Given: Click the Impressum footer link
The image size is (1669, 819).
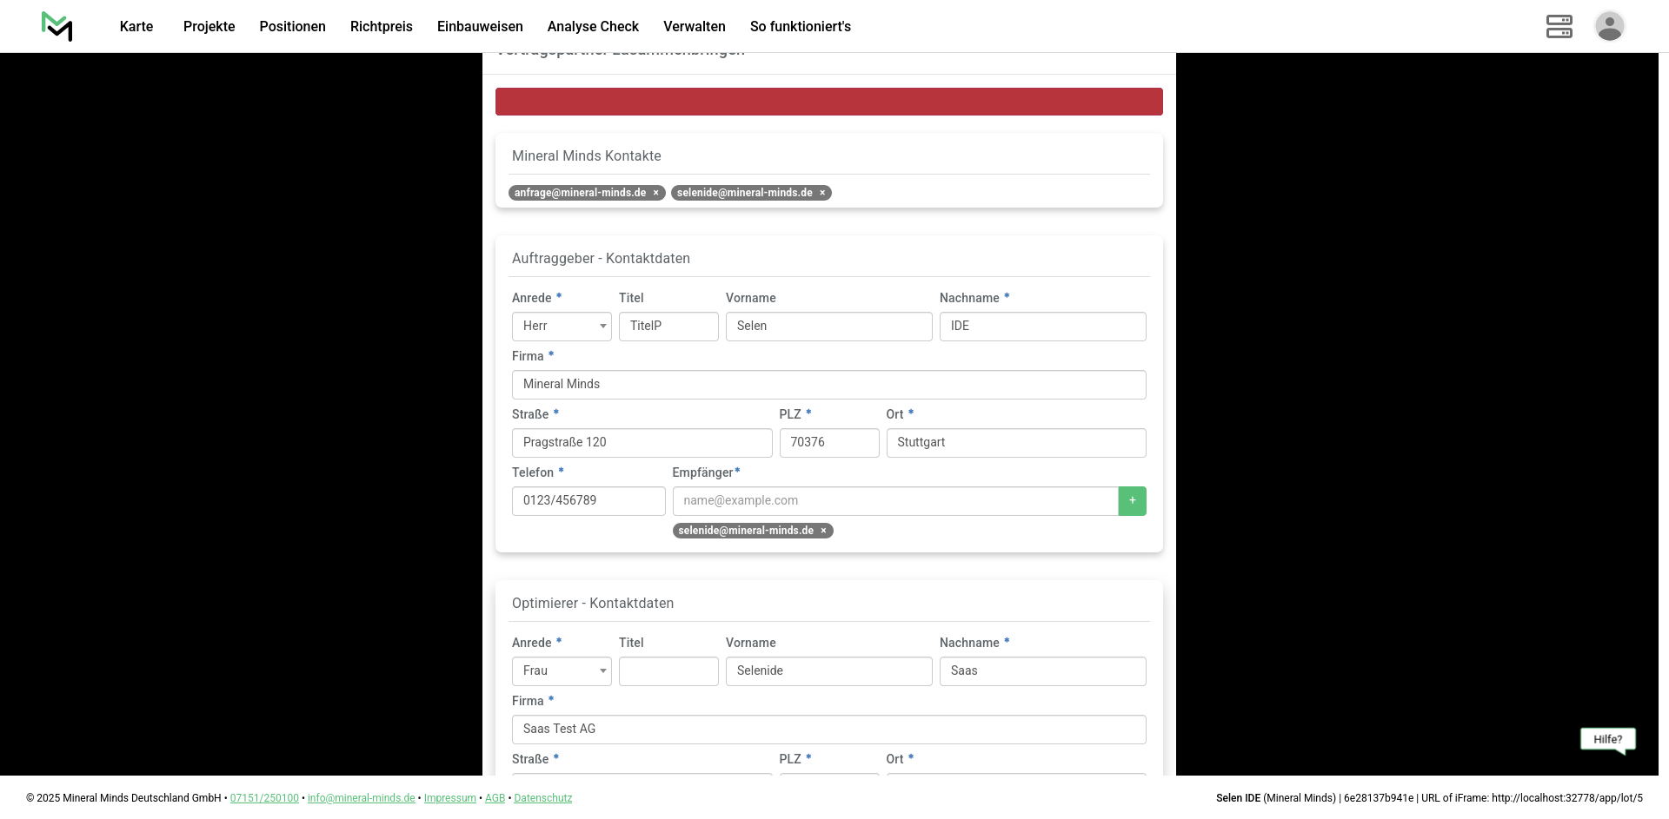Looking at the screenshot, I should [449, 798].
